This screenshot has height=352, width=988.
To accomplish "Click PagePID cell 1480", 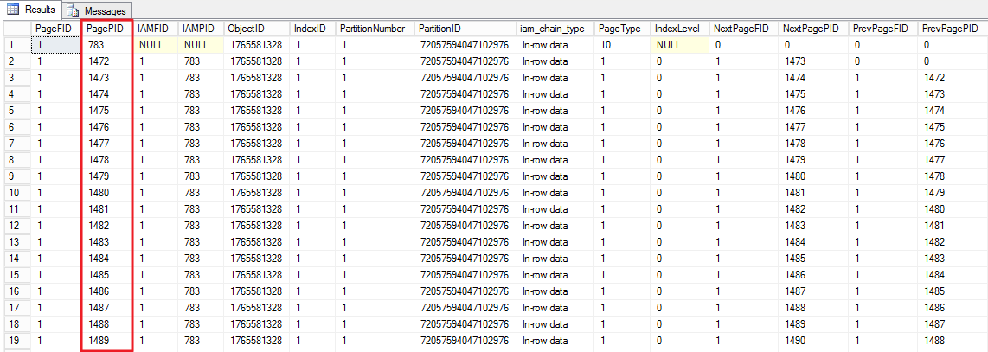I will pyautogui.click(x=106, y=193).
